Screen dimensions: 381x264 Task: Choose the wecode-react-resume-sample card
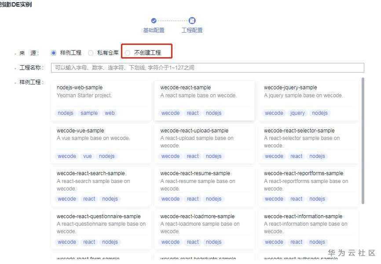(205, 187)
